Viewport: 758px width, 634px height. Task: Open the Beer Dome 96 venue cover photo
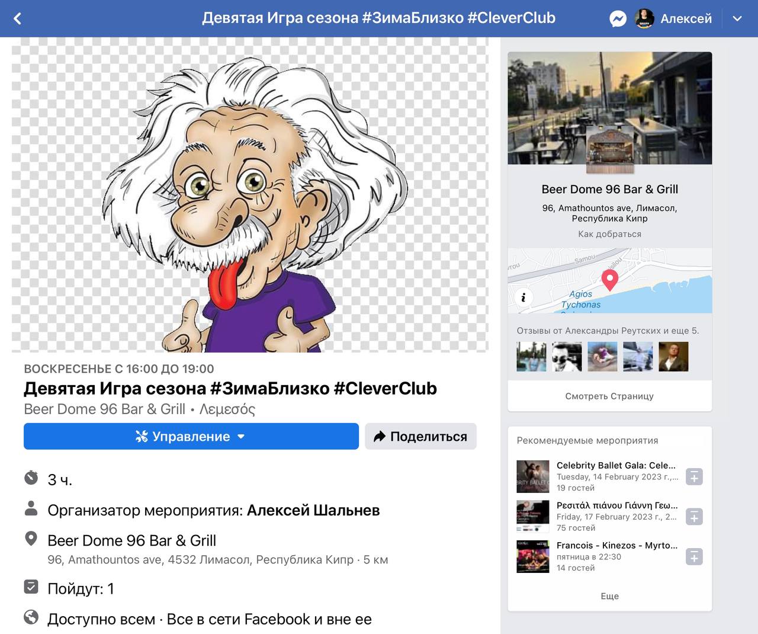coord(609,108)
